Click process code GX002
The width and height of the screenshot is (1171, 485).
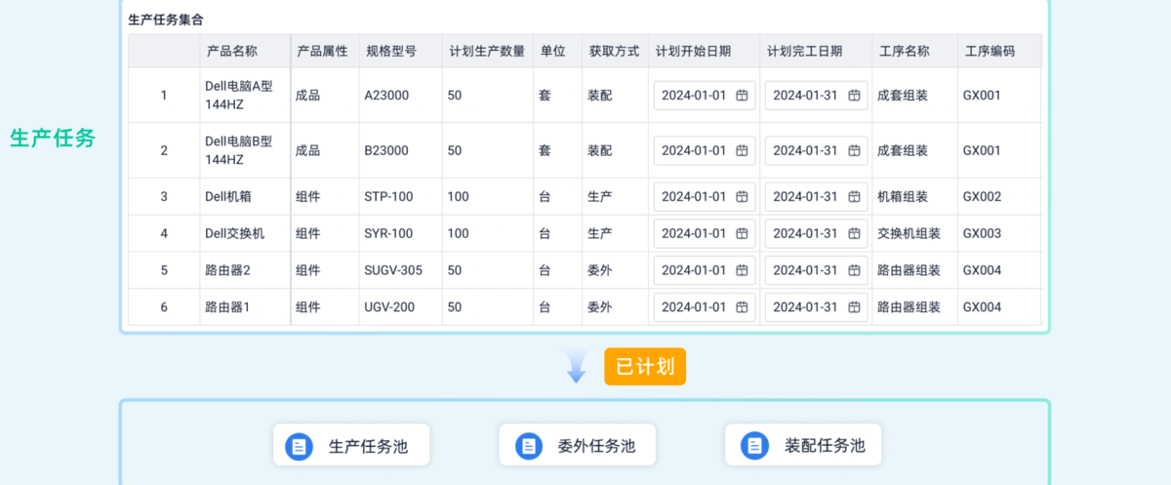982,196
